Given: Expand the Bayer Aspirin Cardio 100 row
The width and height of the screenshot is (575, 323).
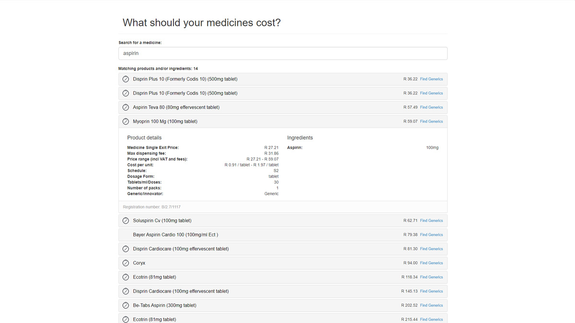Looking at the screenshot, I should tap(175, 235).
